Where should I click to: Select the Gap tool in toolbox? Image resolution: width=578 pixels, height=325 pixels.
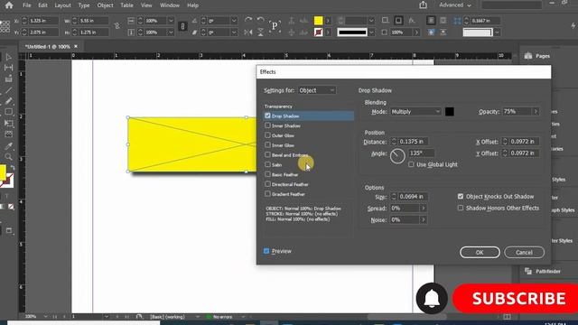(x=8, y=68)
